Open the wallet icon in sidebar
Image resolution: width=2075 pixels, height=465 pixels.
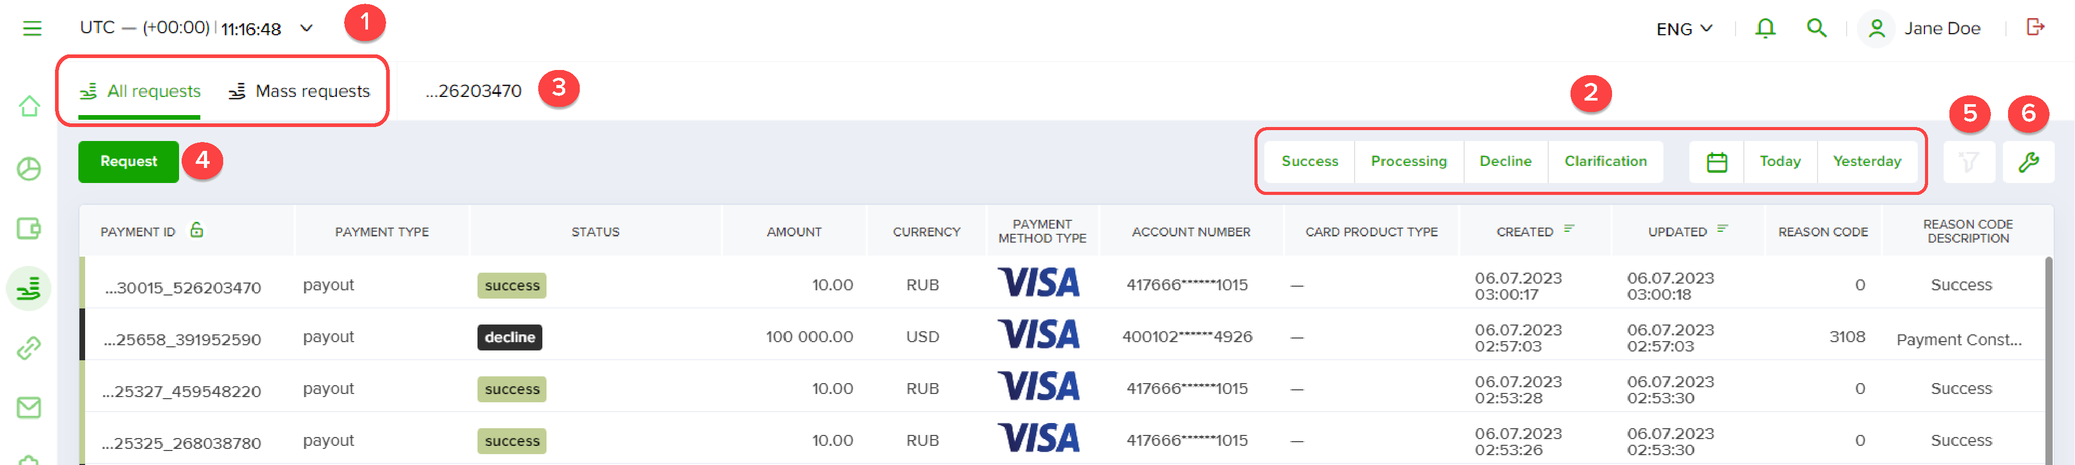pos(29,229)
